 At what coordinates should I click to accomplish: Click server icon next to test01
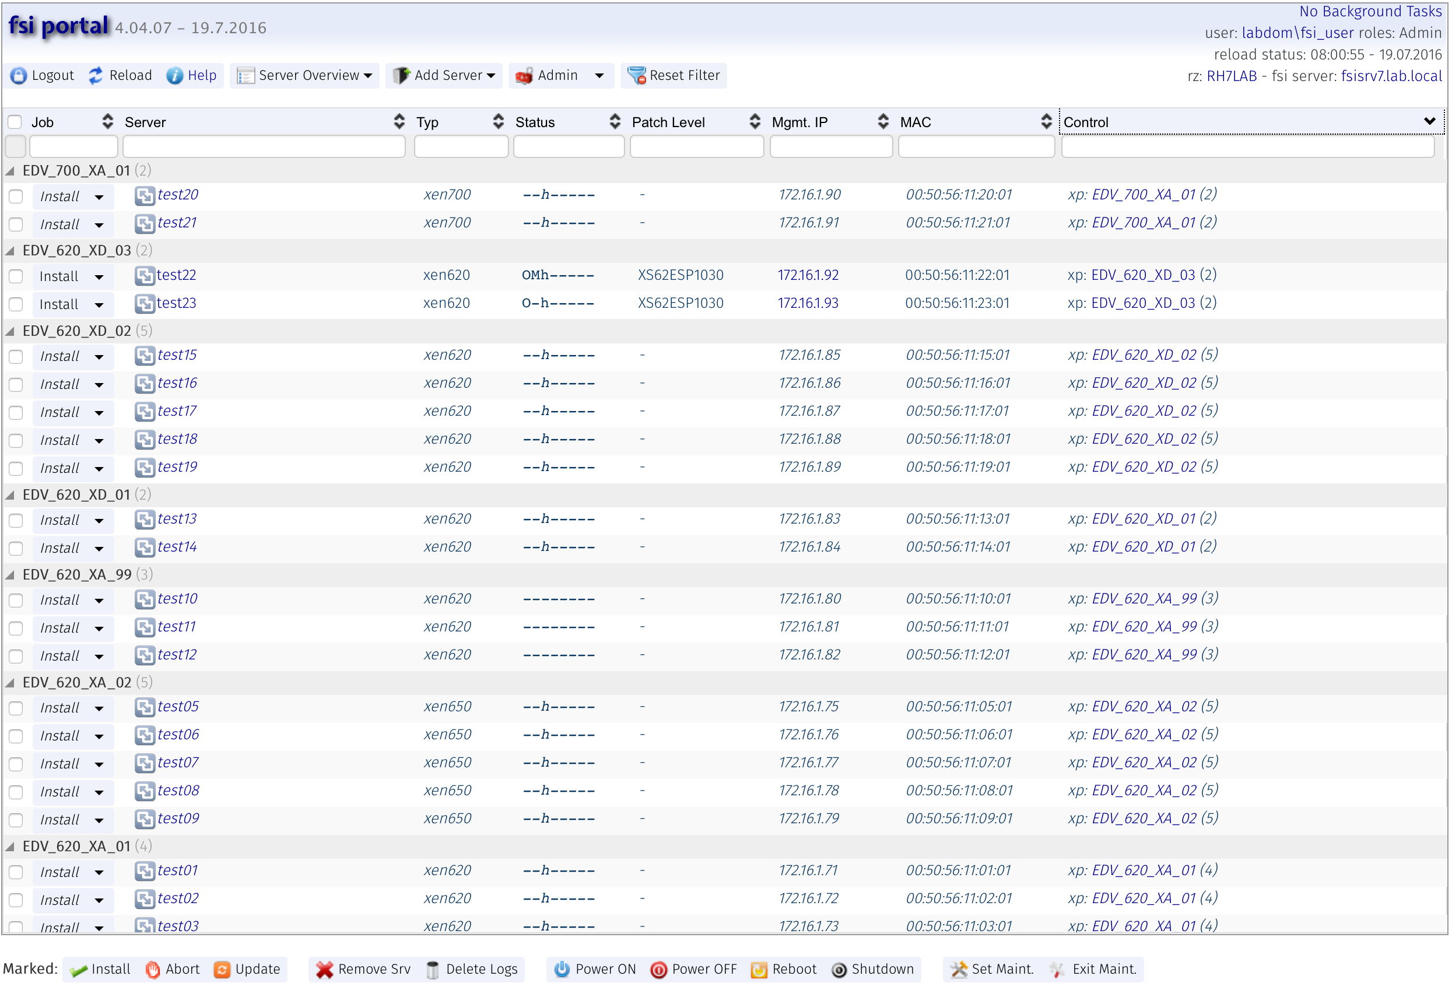145,871
